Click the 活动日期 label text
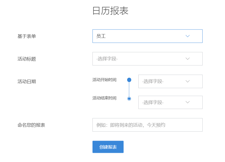This screenshot has height=162, width=225. click(x=27, y=82)
